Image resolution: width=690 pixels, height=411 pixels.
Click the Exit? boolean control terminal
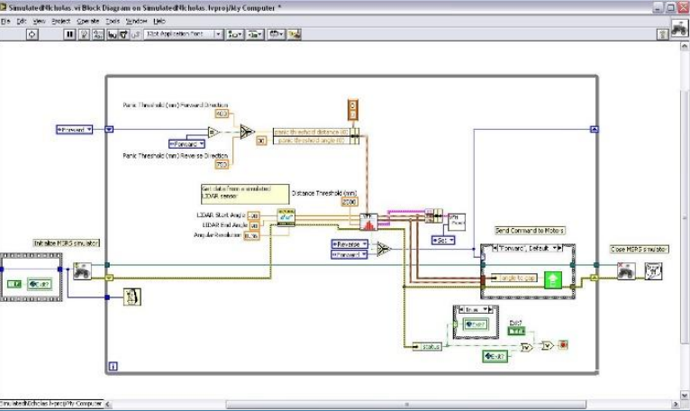click(x=516, y=332)
